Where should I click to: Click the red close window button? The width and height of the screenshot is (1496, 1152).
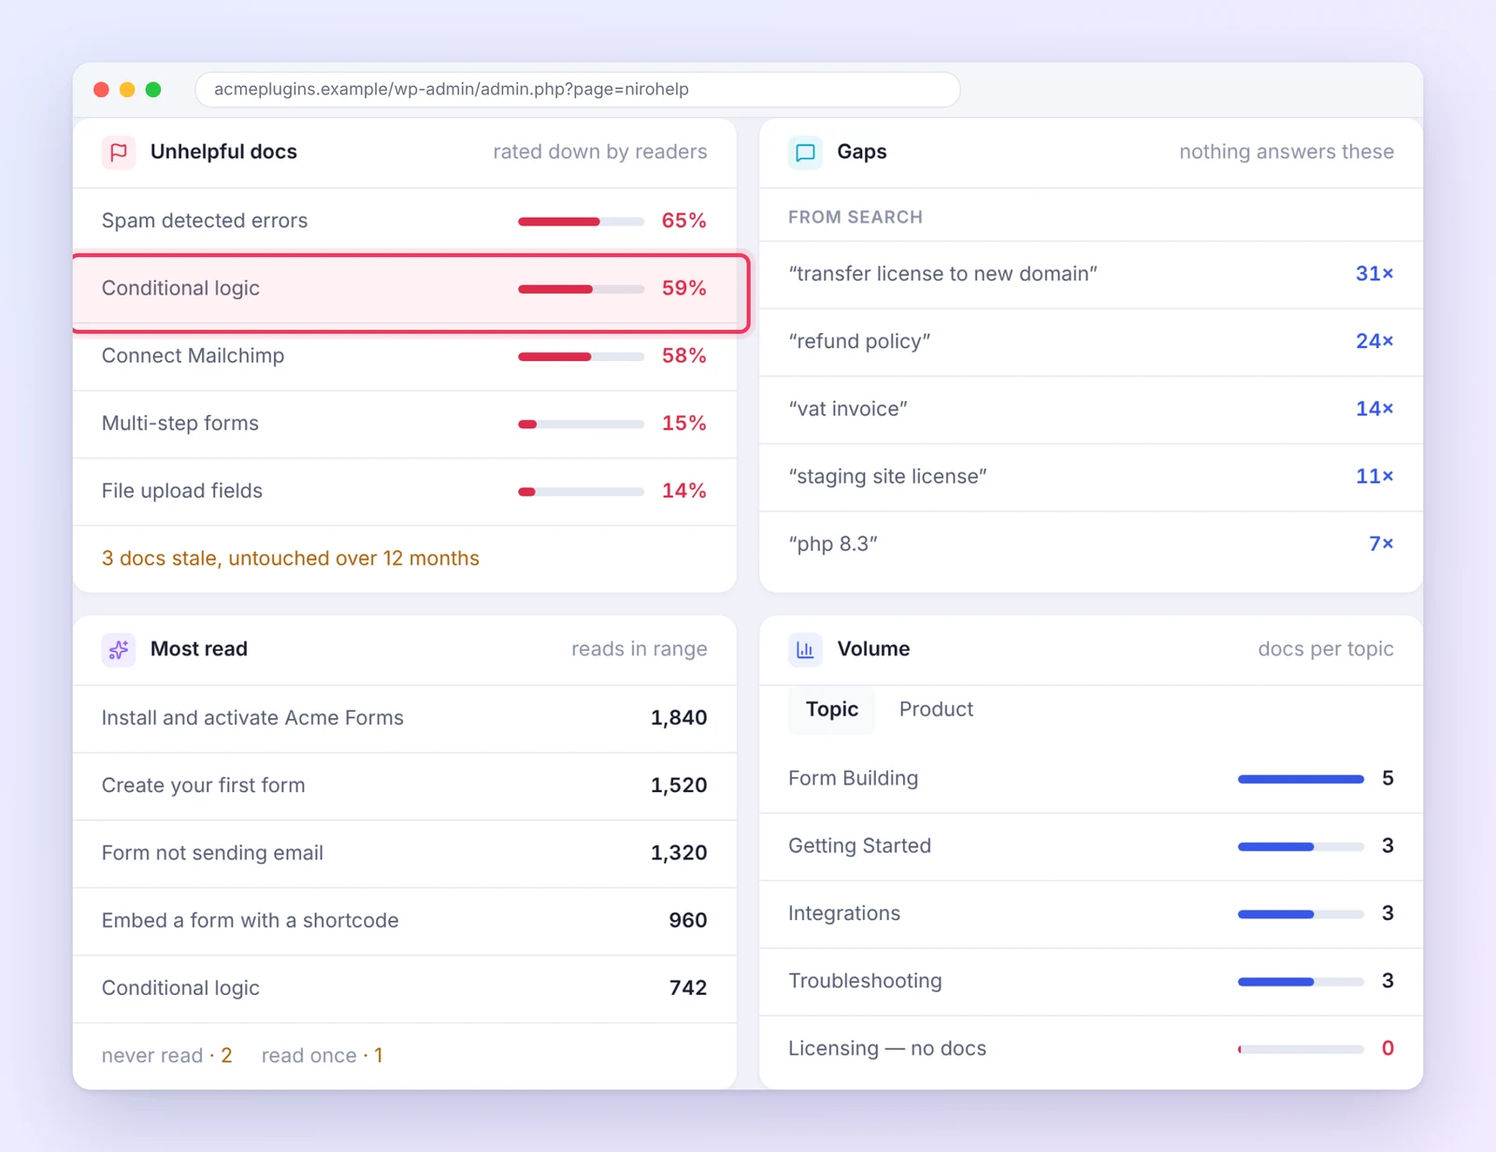[101, 90]
